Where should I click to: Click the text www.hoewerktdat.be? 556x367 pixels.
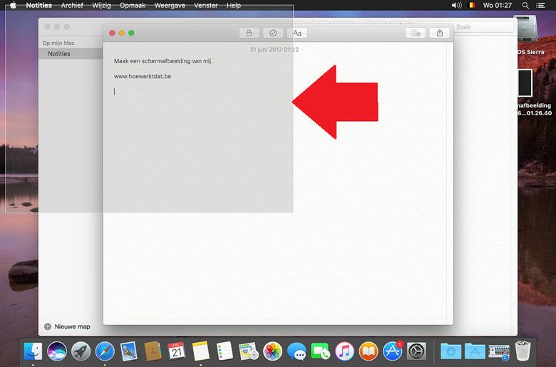(x=143, y=76)
